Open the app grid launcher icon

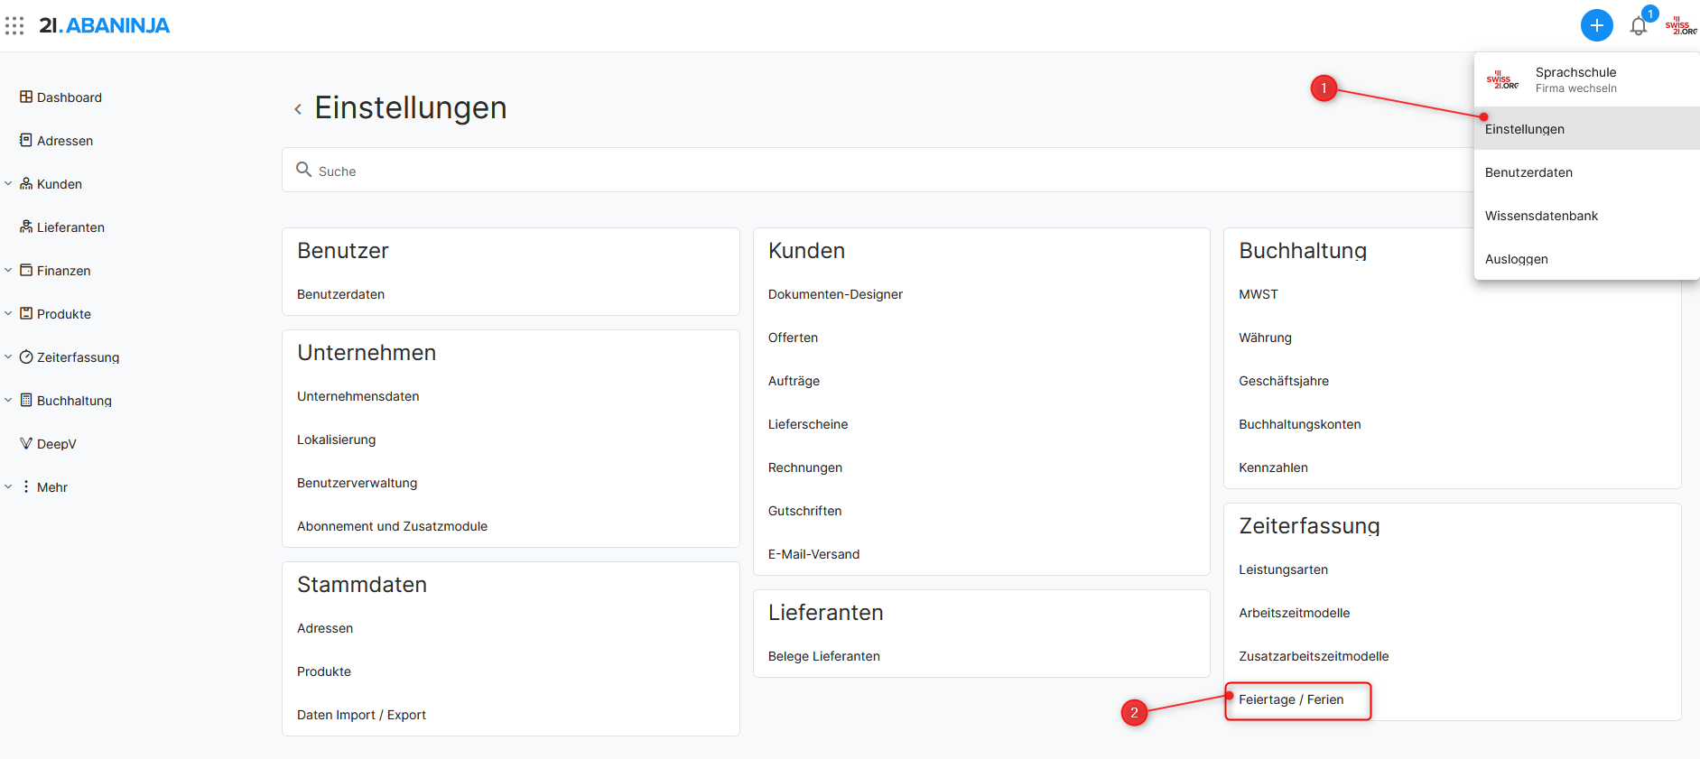14,25
